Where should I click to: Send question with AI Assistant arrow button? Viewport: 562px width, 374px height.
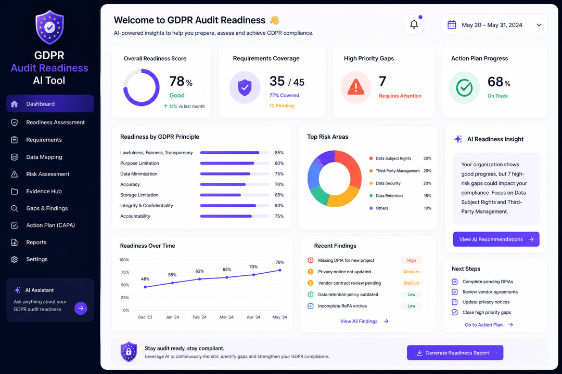tap(81, 308)
